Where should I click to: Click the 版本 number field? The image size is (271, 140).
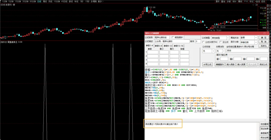[x=198, y=41]
